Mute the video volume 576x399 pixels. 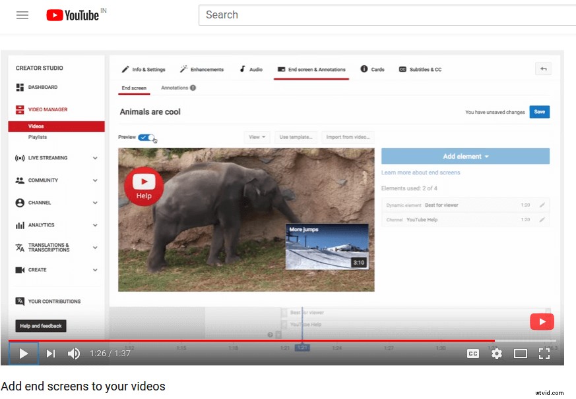pyautogui.click(x=74, y=354)
